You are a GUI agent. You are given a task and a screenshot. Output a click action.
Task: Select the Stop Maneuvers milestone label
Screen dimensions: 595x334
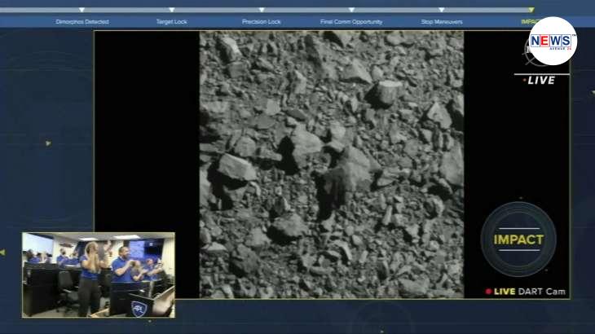[441, 22]
